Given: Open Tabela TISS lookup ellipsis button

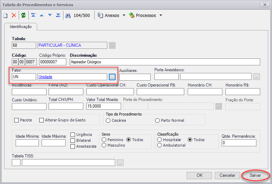Looking at the screenshot, I should point(120,163).
